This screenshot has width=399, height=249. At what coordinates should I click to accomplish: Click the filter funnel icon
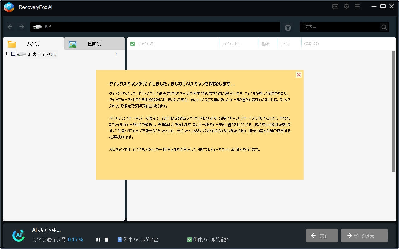coord(288,28)
